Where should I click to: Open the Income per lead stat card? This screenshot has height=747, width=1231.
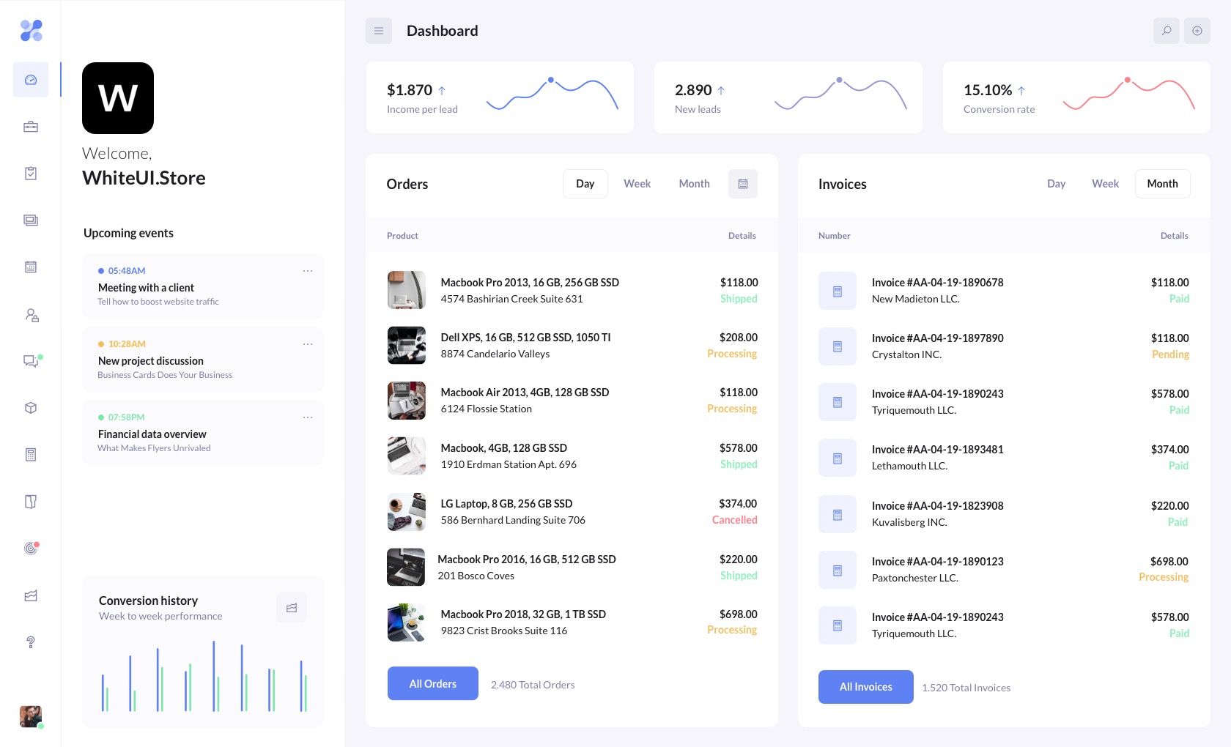coord(500,97)
